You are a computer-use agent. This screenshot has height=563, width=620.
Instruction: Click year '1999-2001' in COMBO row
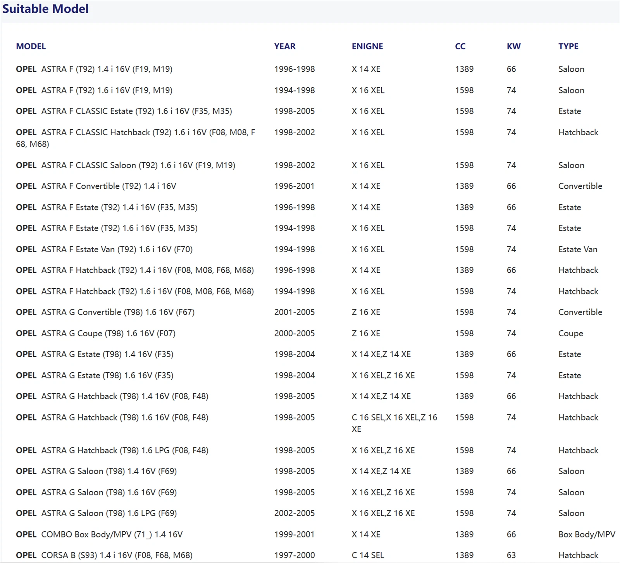coord(294,534)
